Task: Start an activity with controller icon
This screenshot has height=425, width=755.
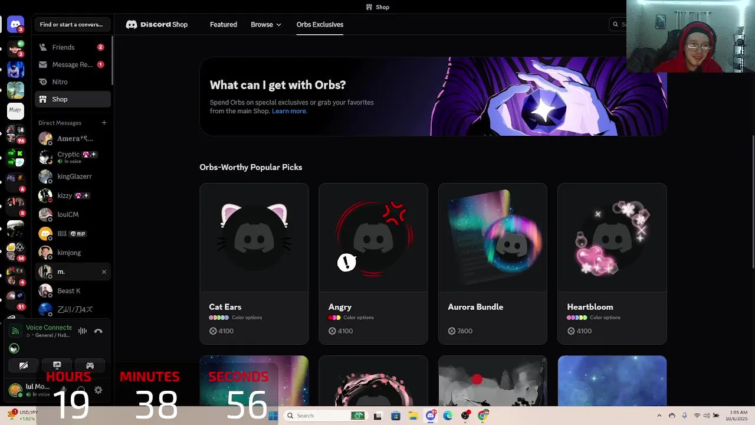Action: [x=90, y=365]
